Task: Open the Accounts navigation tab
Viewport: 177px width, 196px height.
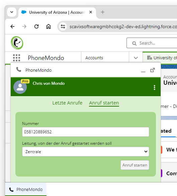Action: [94, 58]
